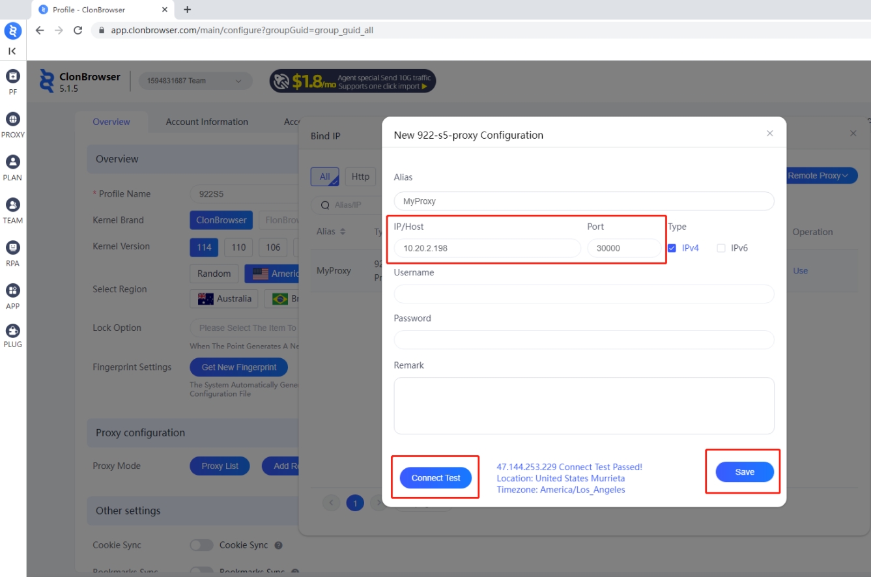Uncheck the IPv4 type checkbox
The height and width of the screenshot is (577, 871).
(672, 248)
